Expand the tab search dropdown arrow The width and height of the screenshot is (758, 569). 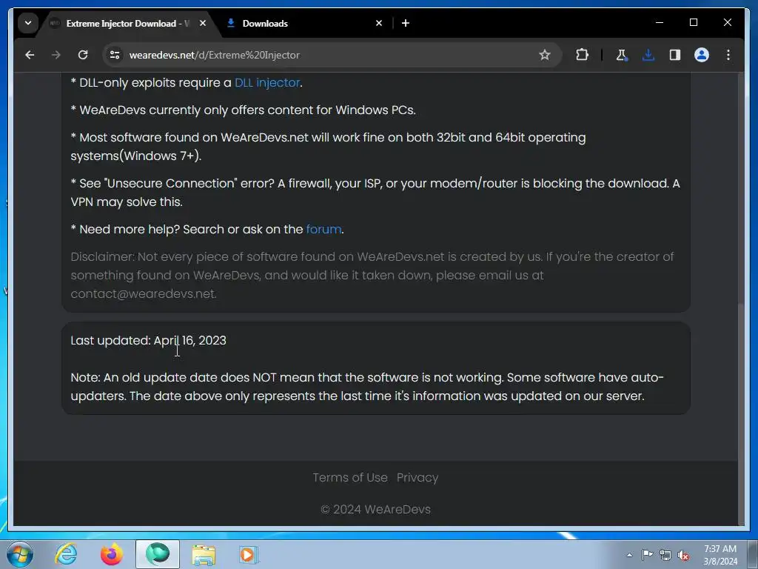click(28, 23)
